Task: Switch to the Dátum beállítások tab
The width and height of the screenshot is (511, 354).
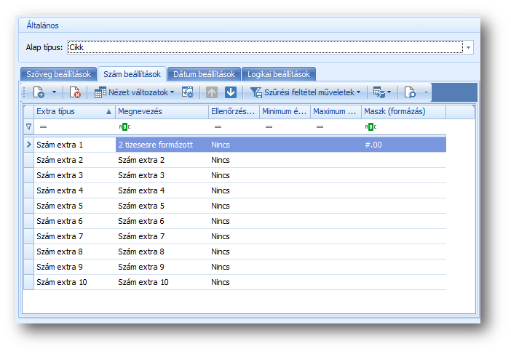Action: (203, 74)
